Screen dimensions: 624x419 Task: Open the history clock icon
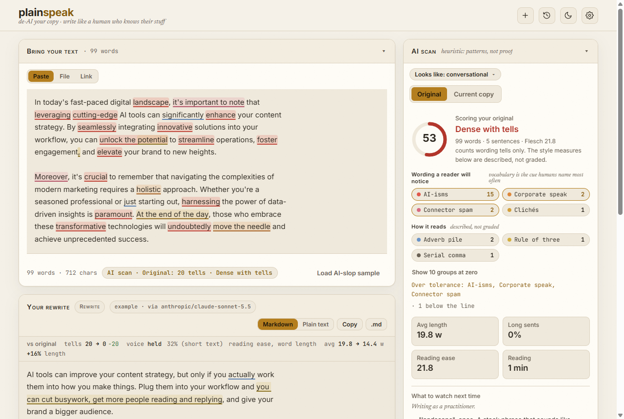546,16
